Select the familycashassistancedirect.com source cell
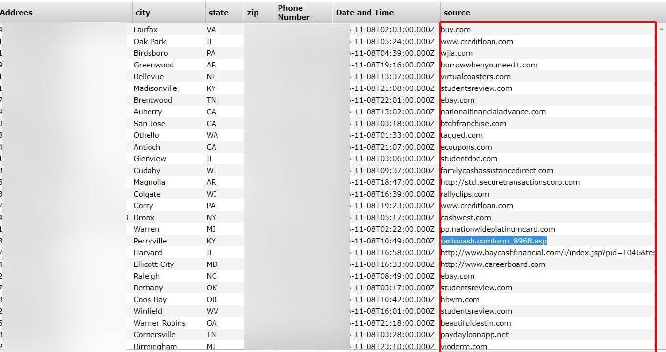The image size is (666, 352). click(496, 171)
